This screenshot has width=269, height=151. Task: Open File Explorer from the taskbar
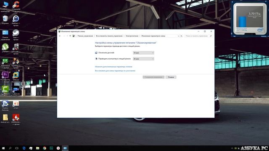[37, 148]
